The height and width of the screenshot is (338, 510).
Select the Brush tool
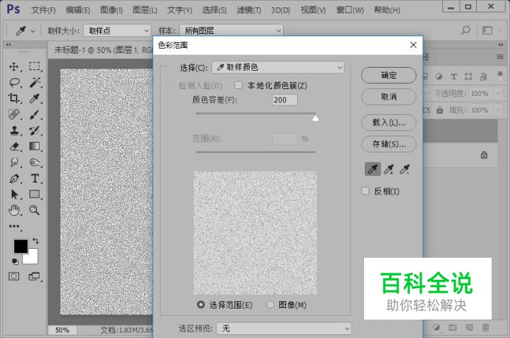click(35, 114)
